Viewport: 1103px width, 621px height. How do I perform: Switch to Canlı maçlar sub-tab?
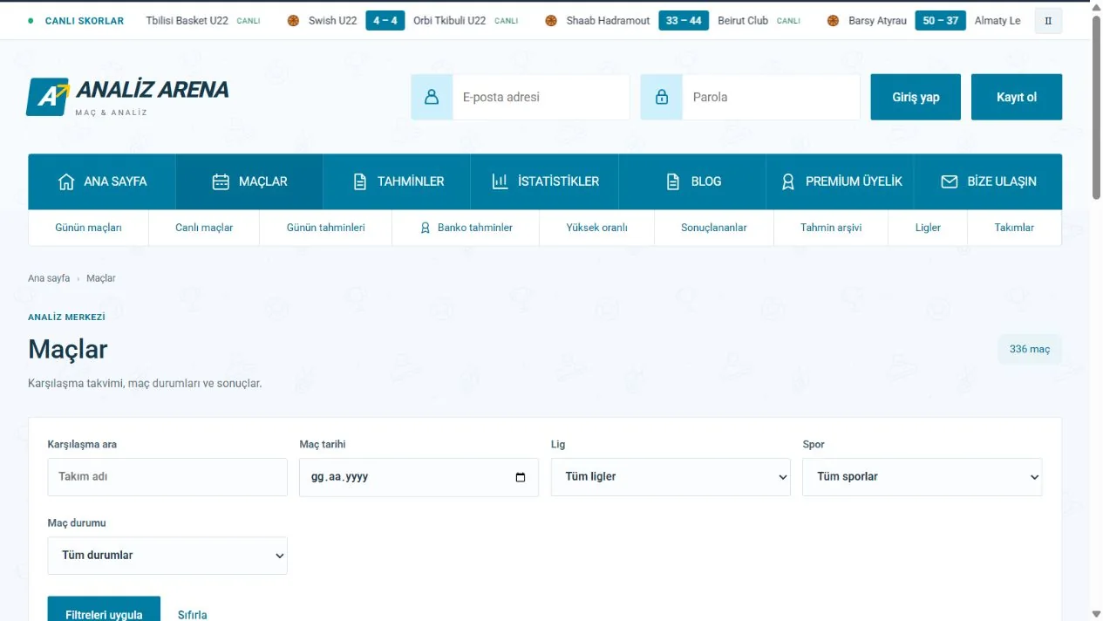(x=204, y=228)
